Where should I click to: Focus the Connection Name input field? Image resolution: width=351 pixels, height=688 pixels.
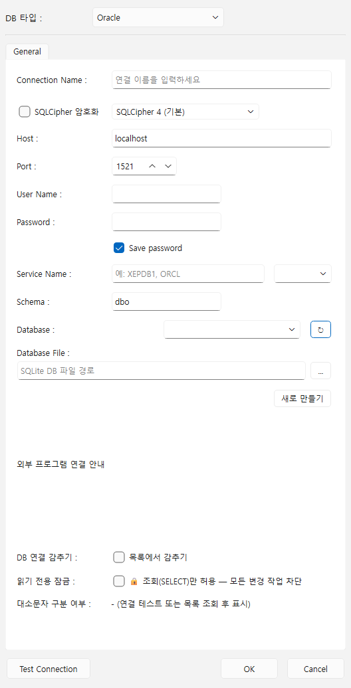pyautogui.click(x=222, y=80)
